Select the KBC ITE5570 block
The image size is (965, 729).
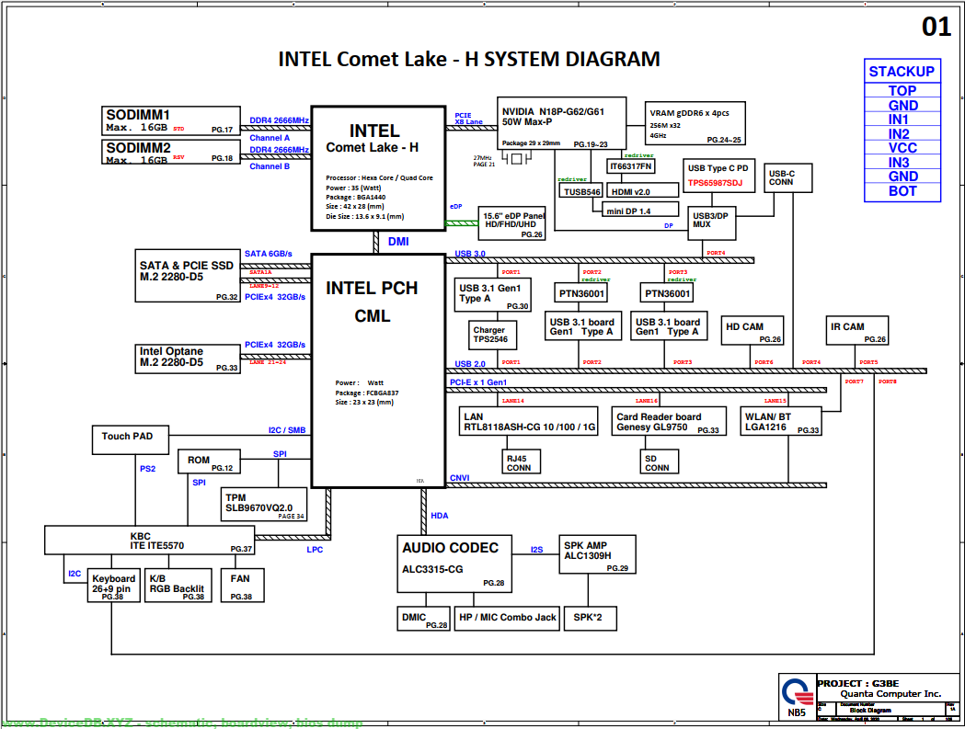150,541
